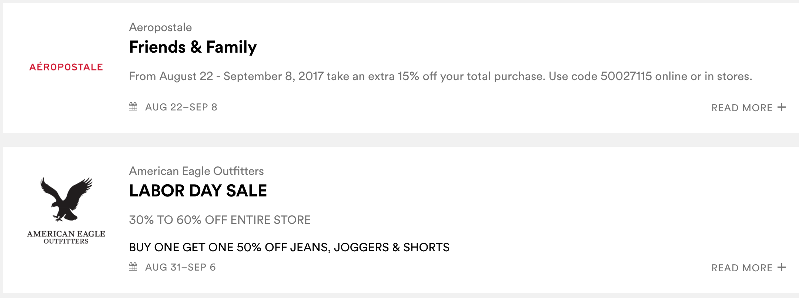Click the Aeropostale red logo
Image resolution: width=799 pixels, height=298 pixels.
coord(66,67)
